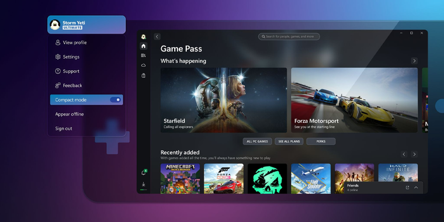The width and height of the screenshot is (444, 222).
Task: Show next What's happening items
Action: [x=414, y=61]
